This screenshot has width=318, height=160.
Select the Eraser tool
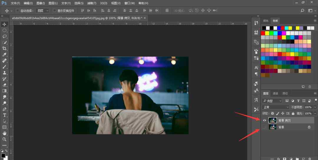(x=4, y=85)
